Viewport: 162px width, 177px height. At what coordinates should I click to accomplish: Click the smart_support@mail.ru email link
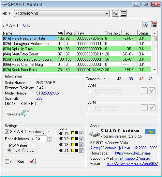(133, 158)
